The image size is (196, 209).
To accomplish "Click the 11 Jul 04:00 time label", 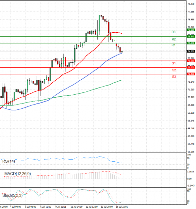I will pos(76,207).
